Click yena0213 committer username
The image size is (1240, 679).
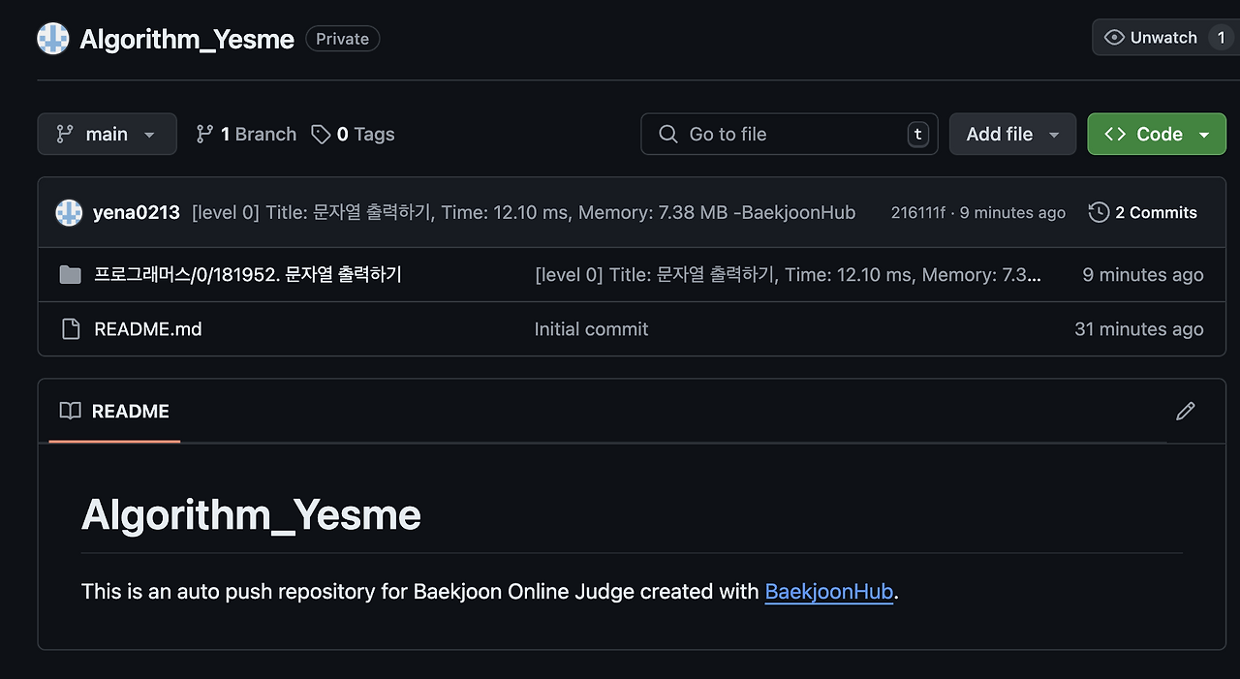[136, 212]
